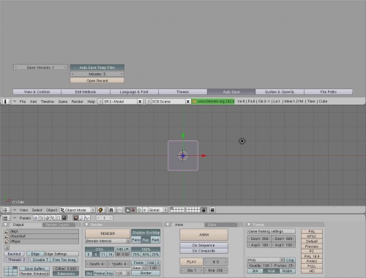This screenshot has width=366, height=278.
Task: Click the layer lock icon
Action: (204, 210)
